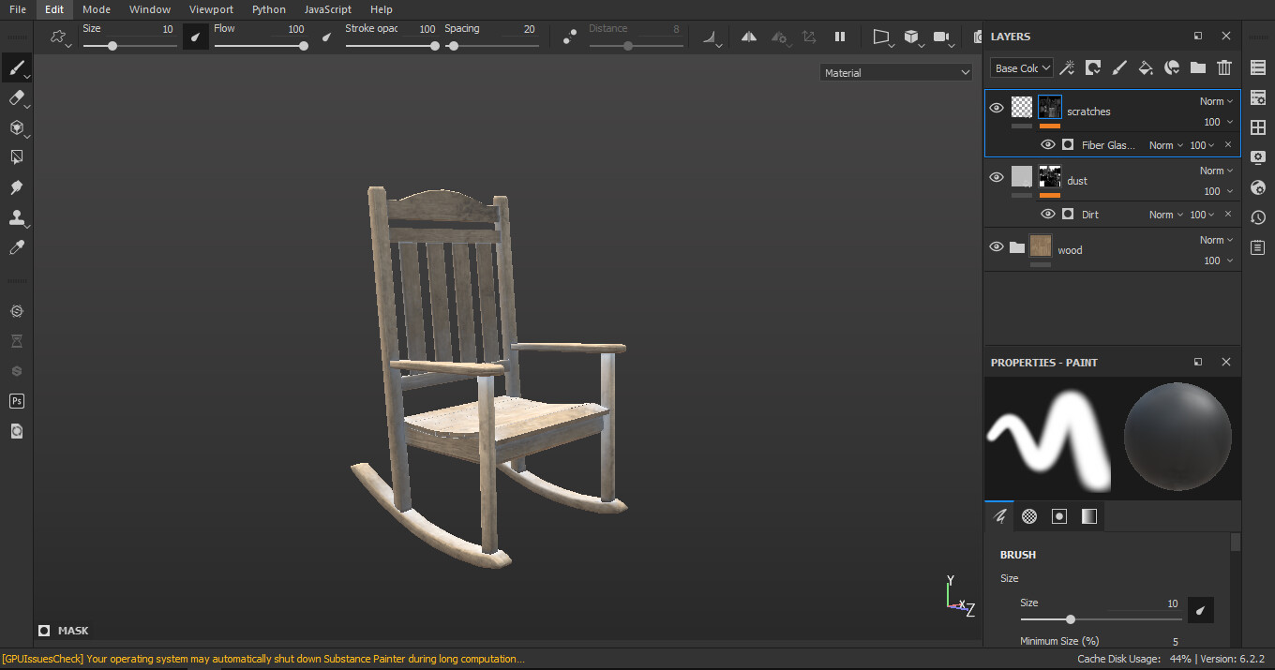Hide the wood group layer
The image size is (1275, 670).
pos(997,246)
